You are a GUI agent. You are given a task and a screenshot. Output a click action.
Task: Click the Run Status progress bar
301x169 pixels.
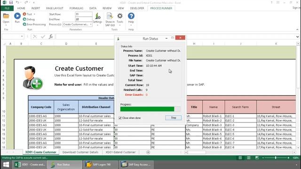[150, 109]
